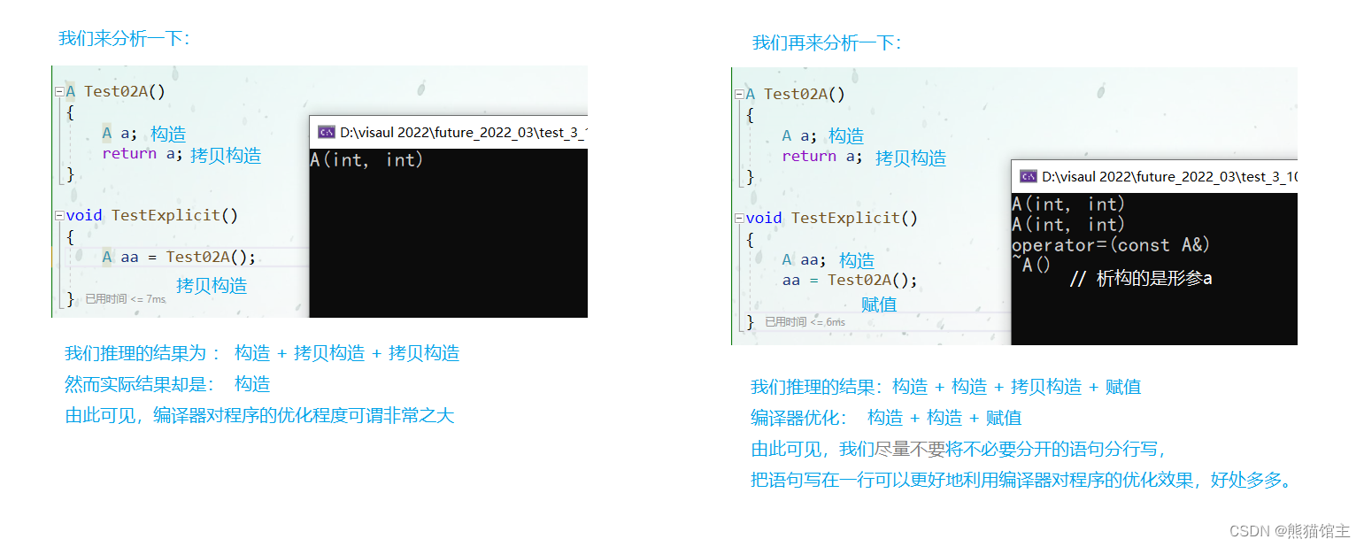The height and width of the screenshot is (547, 1364).
Task: Click 'A Test02A()' line in right snippet
Action: [796, 94]
